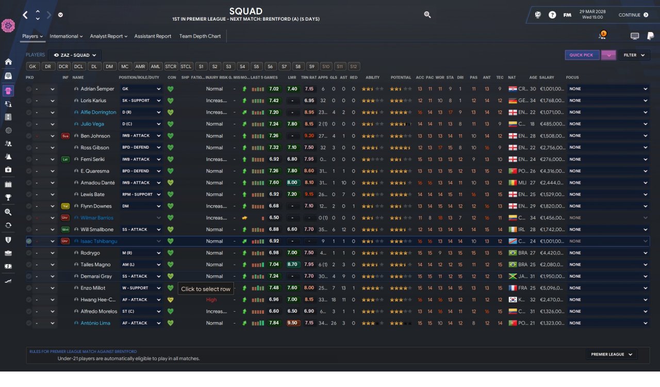Open the world globe icon

tap(538, 15)
